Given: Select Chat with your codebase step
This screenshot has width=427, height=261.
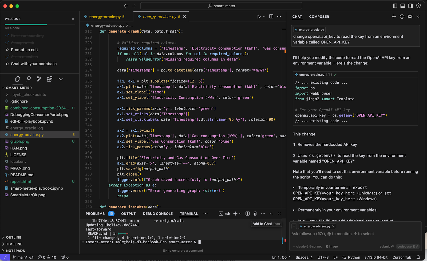Looking at the screenshot, I should point(34,64).
